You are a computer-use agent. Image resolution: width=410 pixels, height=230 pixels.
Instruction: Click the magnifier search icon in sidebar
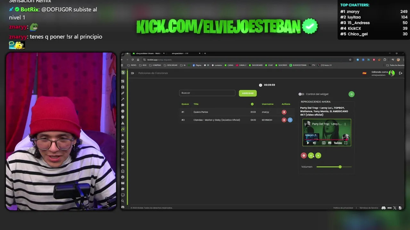pyautogui.click(x=123, y=201)
